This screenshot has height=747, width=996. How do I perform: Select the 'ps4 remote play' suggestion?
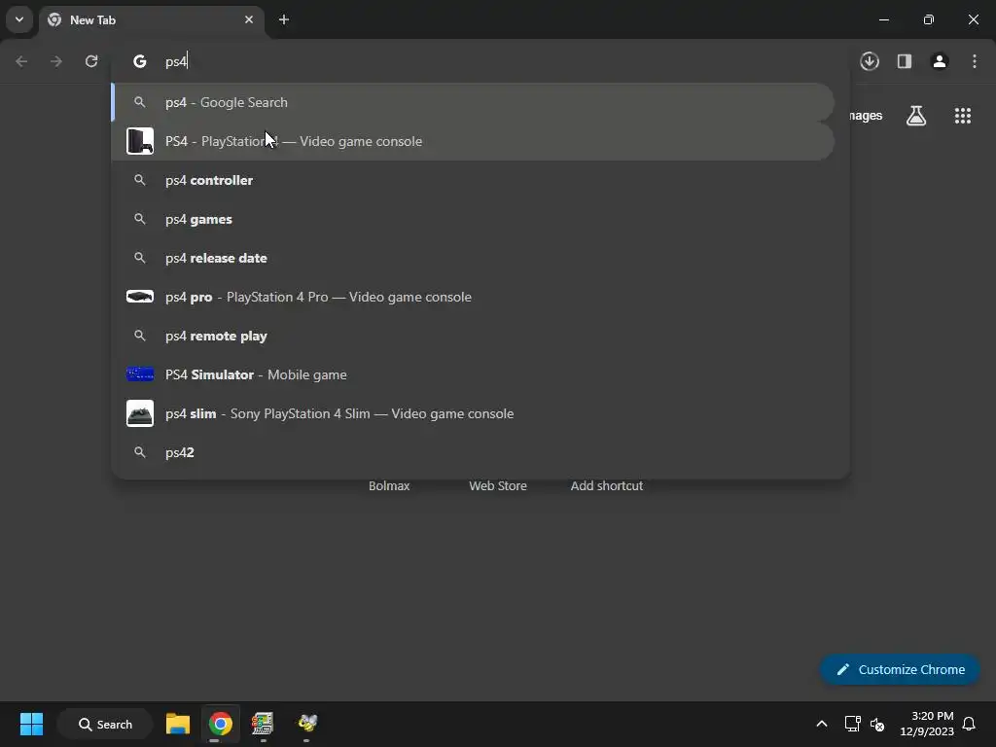tap(473, 336)
